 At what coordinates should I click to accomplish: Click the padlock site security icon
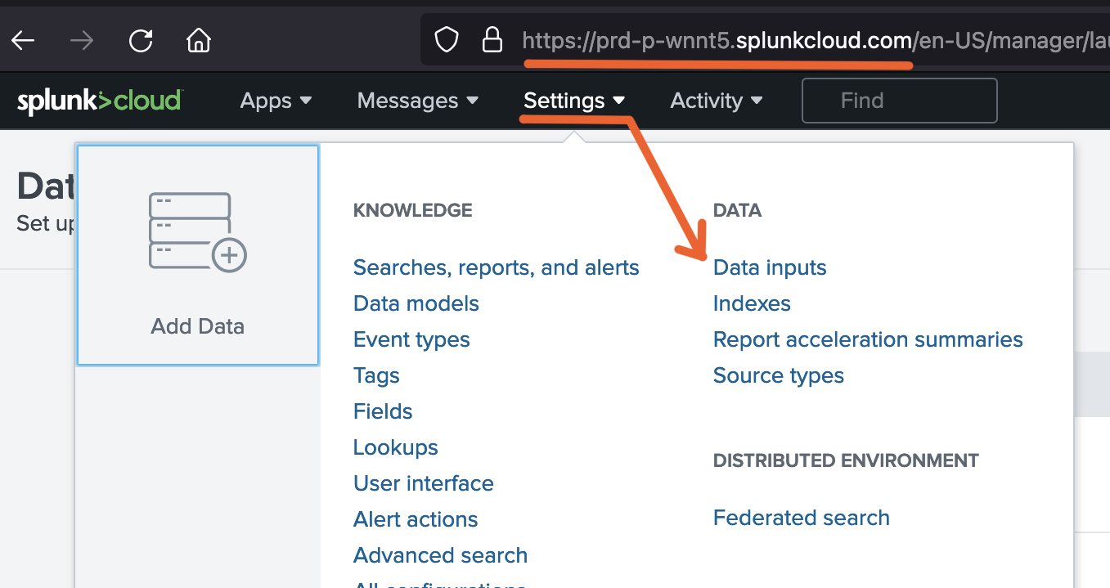[x=492, y=39]
